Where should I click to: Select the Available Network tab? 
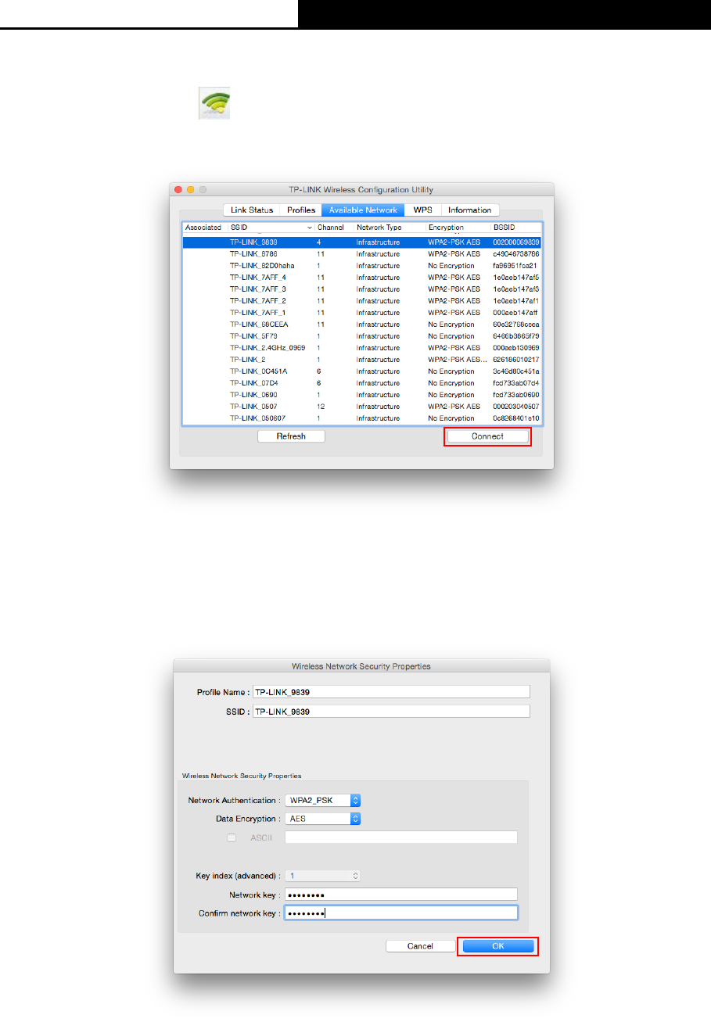click(x=363, y=210)
